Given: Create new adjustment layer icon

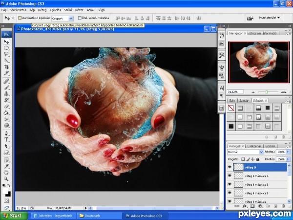Looking at the screenshot, I should point(260,206).
